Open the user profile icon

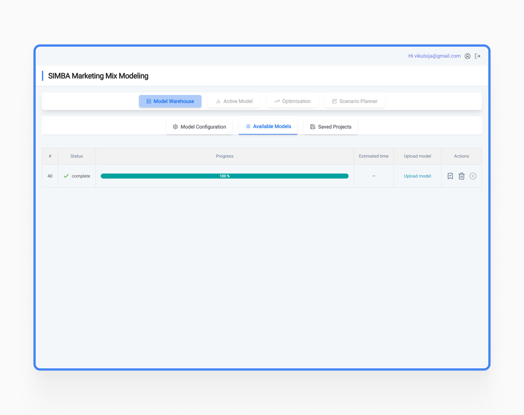pyautogui.click(x=467, y=56)
